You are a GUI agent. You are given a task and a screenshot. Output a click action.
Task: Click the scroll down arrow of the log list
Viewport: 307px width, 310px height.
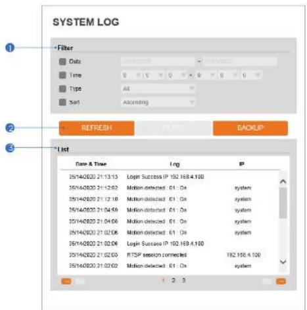283,261
